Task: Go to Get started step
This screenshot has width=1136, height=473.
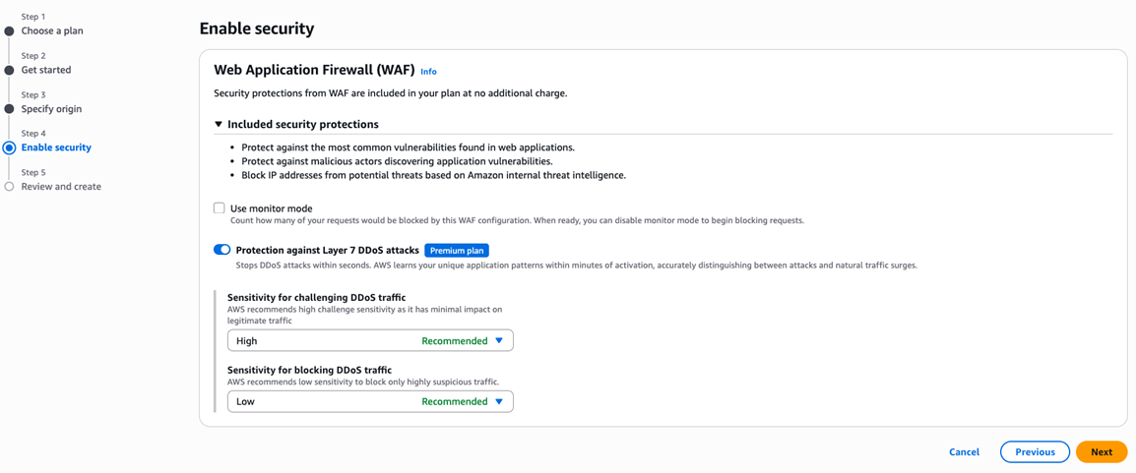Action: point(46,70)
